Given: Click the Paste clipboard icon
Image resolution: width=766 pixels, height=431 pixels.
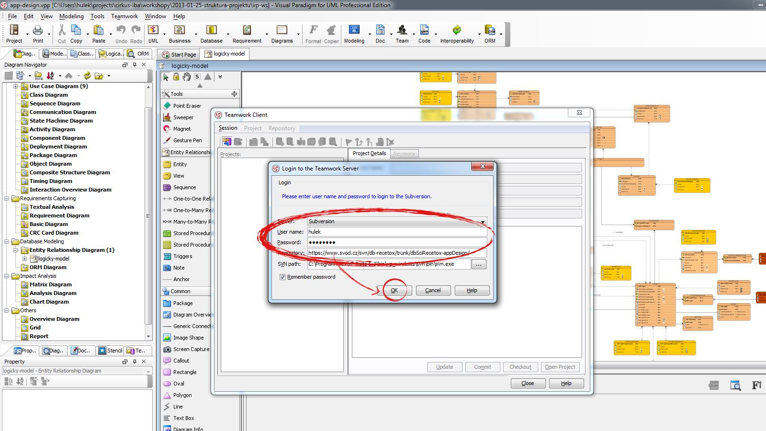Looking at the screenshot, I should click(x=99, y=30).
